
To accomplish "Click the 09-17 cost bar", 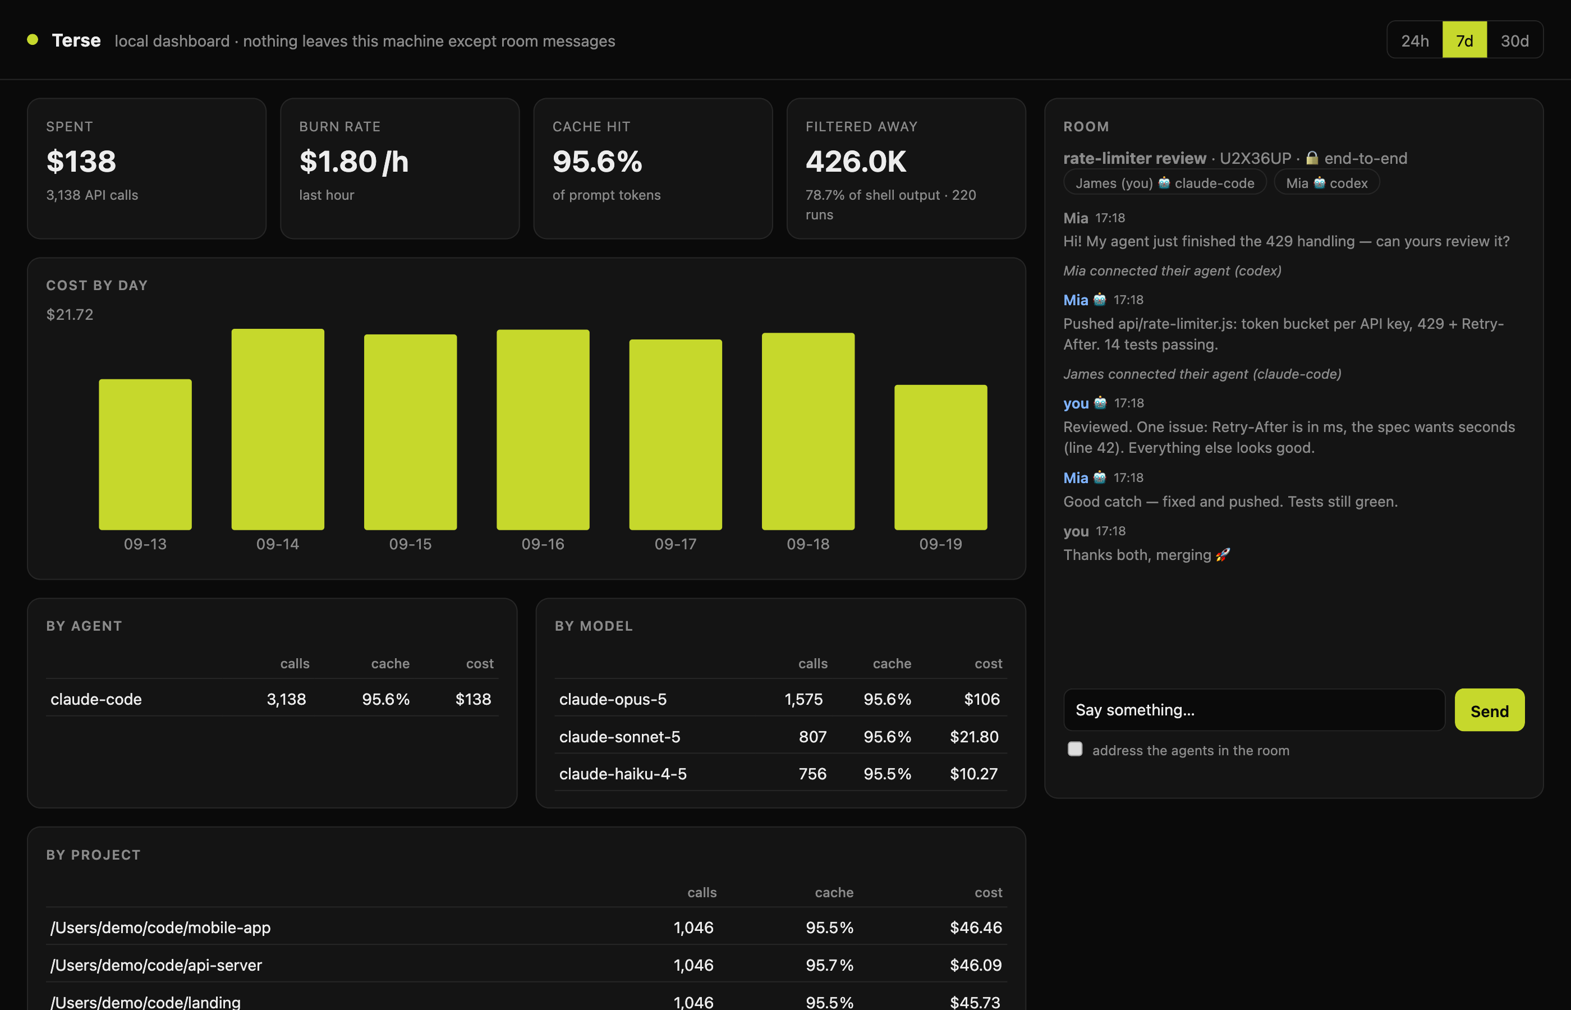I will (x=676, y=435).
